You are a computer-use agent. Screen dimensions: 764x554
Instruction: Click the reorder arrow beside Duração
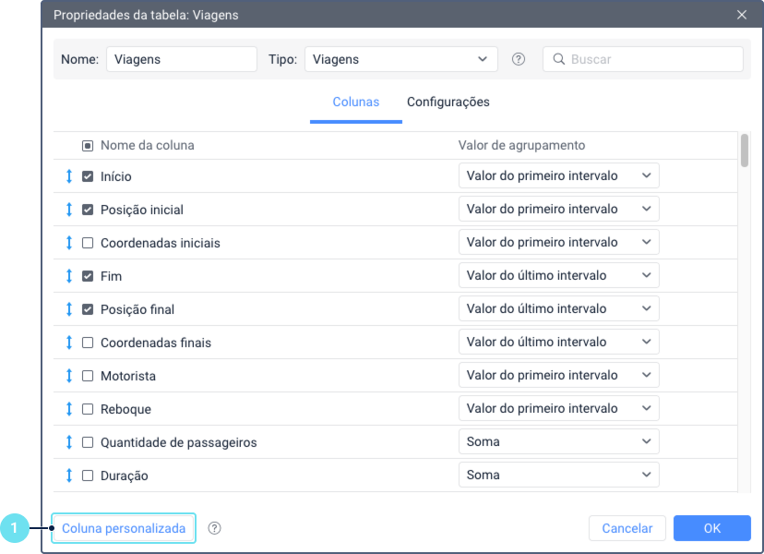pyautogui.click(x=69, y=475)
